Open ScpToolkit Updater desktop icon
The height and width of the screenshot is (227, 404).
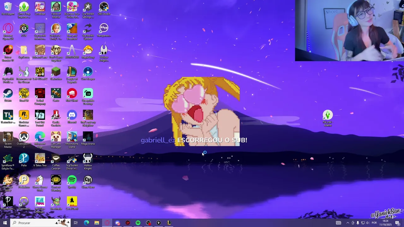pyautogui.click(x=88, y=32)
